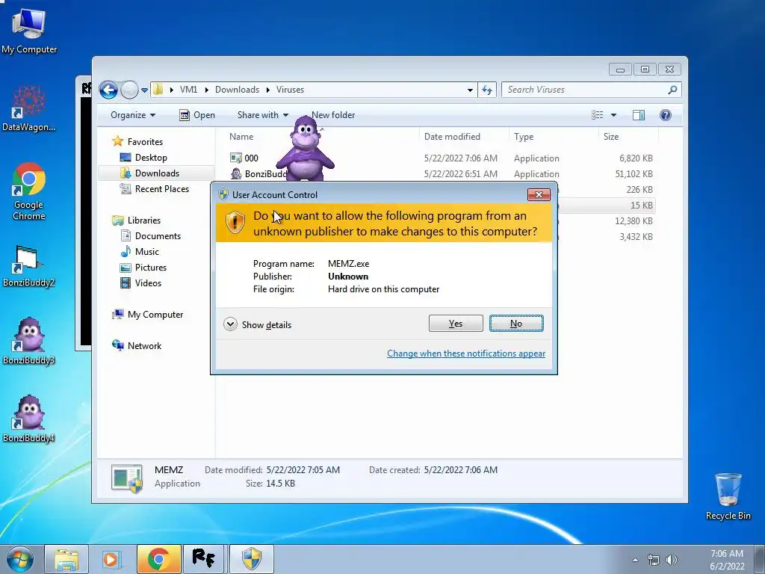Select Network in navigation pane

click(x=144, y=346)
